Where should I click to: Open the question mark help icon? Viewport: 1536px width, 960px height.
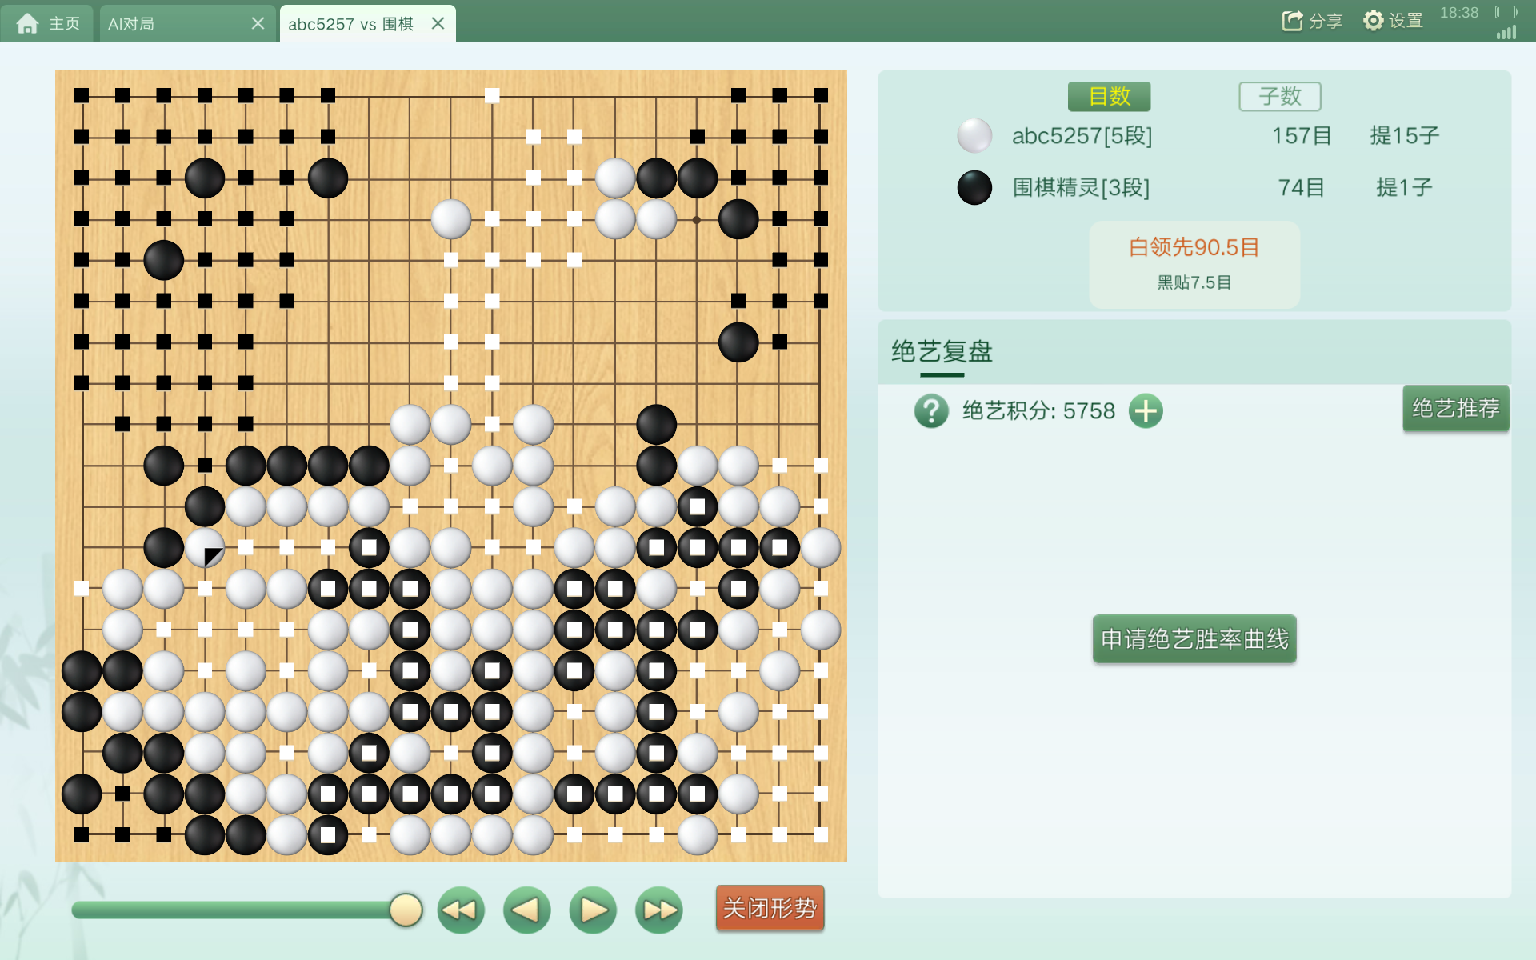click(x=931, y=411)
